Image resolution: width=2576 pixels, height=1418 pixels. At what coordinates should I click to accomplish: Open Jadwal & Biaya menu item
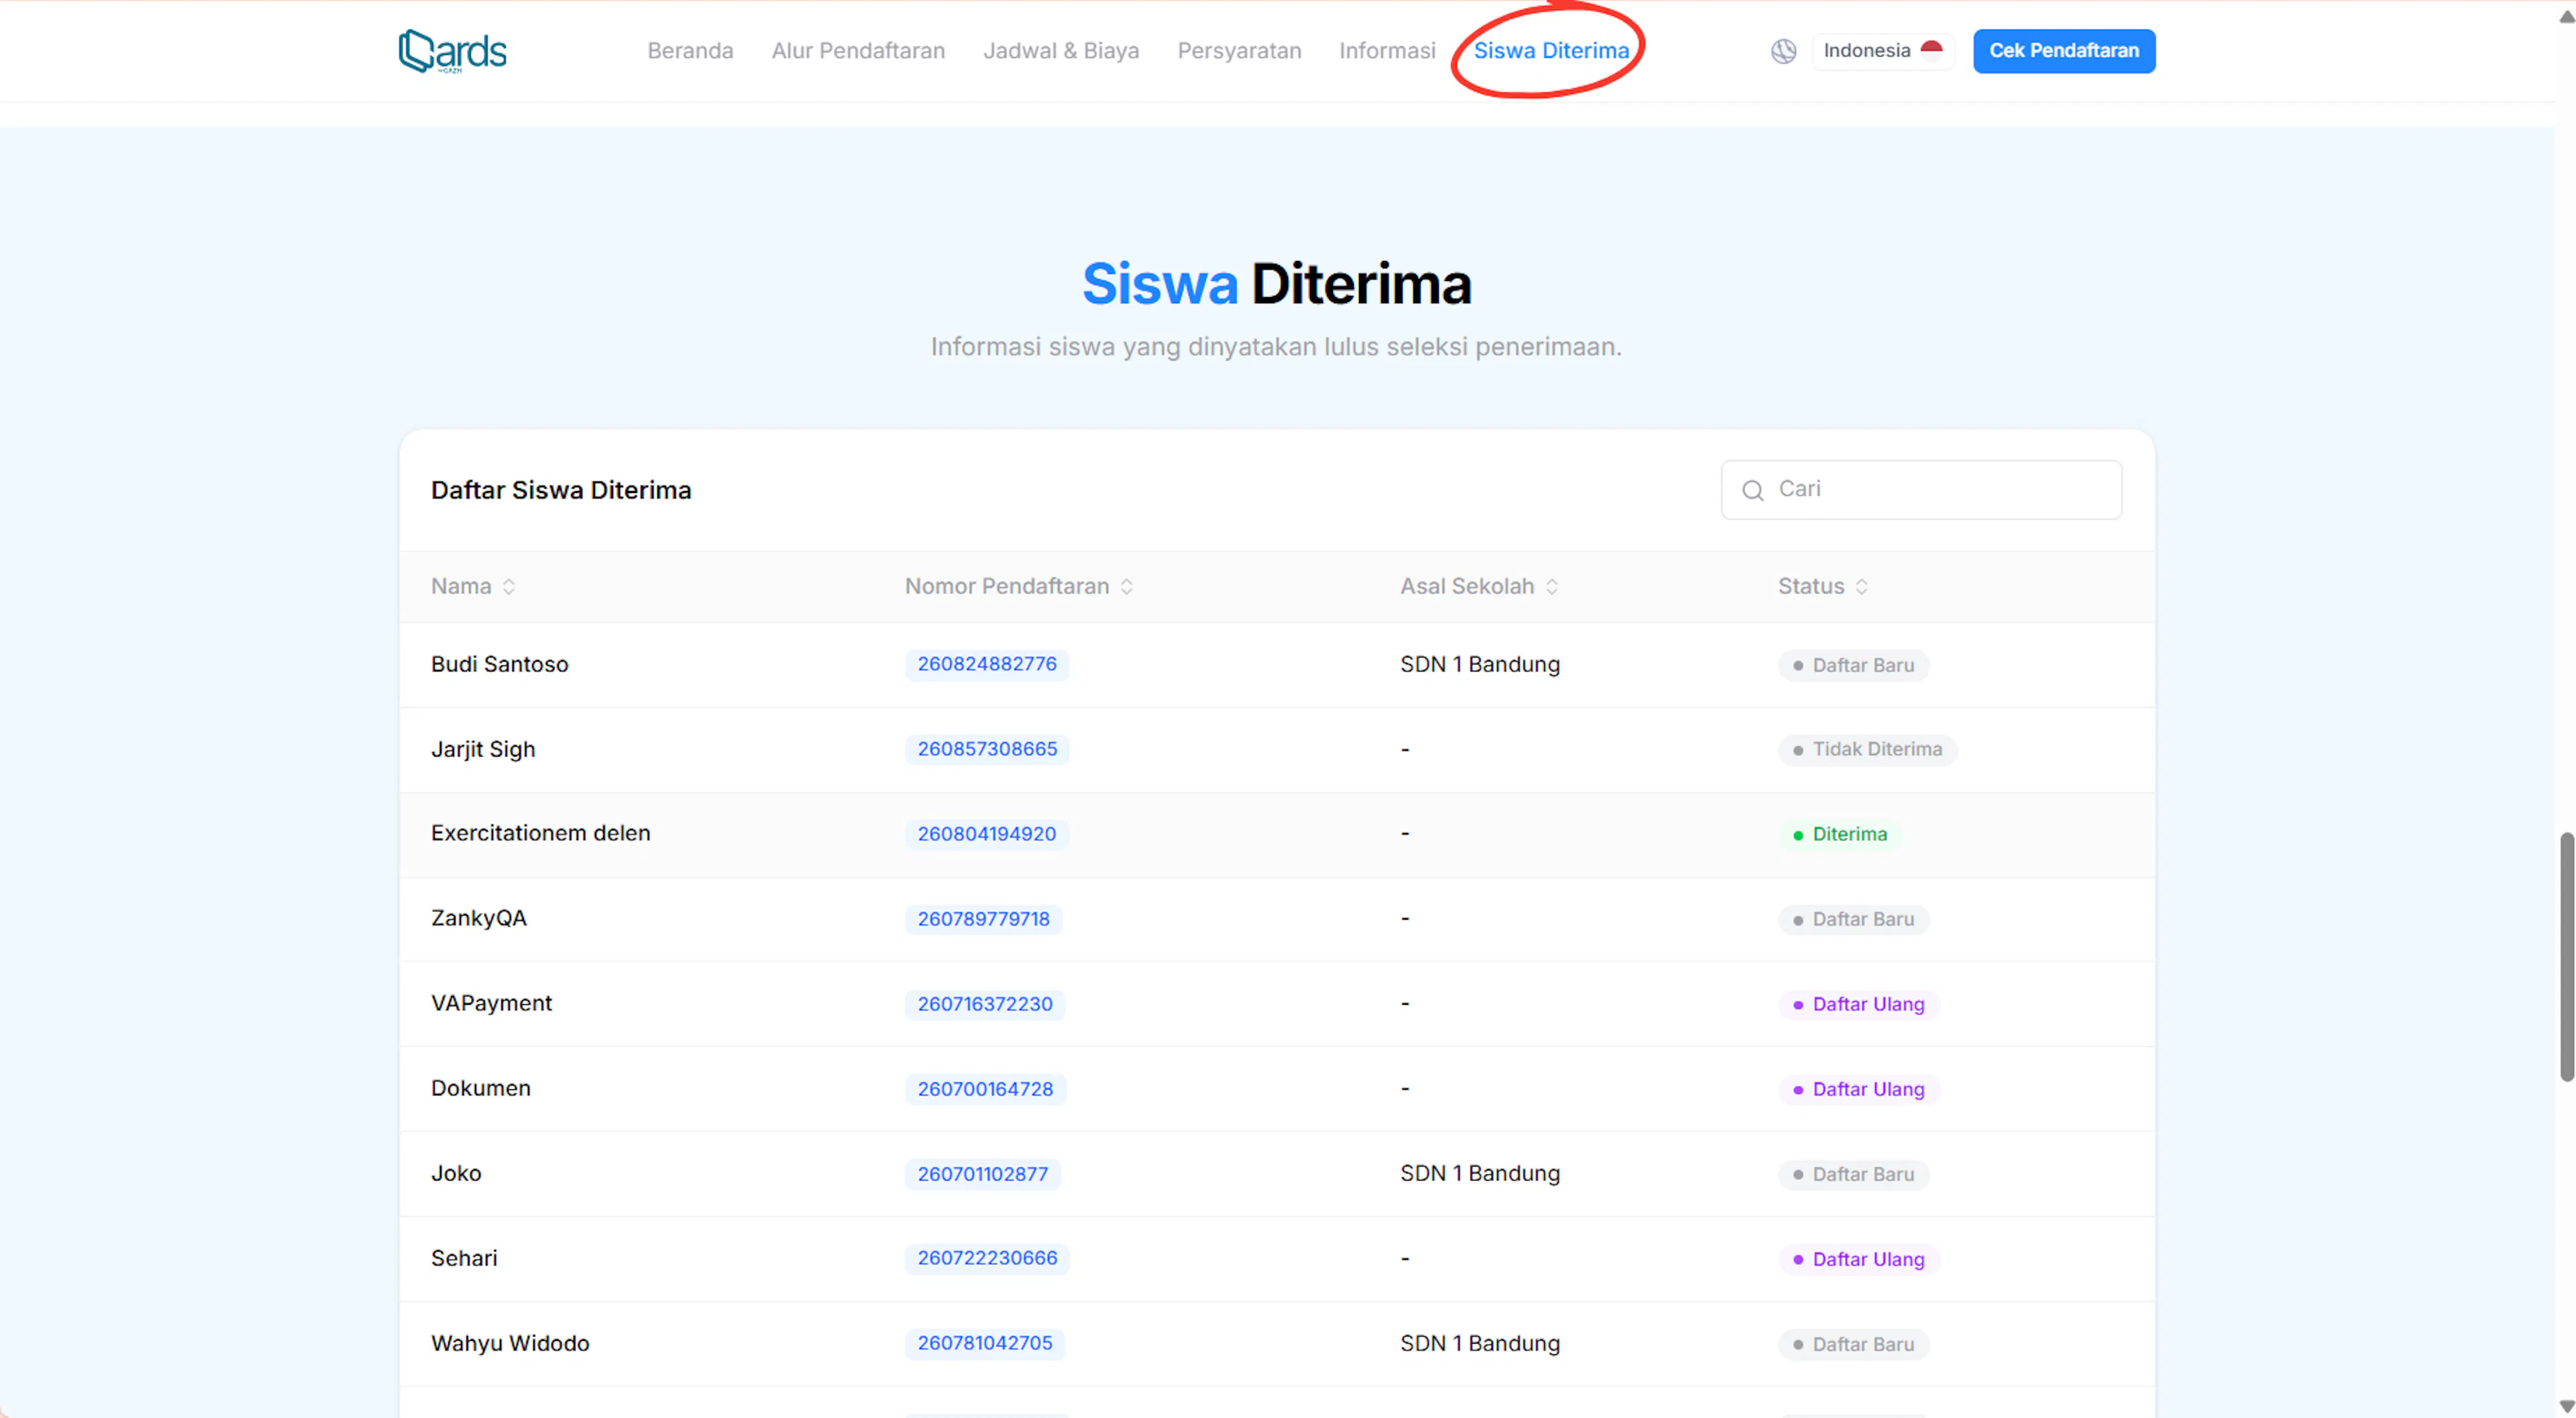pos(1061,51)
